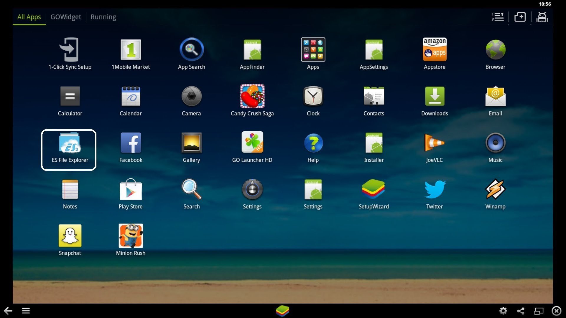The height and width of the screenshot is (318, 566).
Task: Click screen mirroring bottom bar icon
Action: 538,311
